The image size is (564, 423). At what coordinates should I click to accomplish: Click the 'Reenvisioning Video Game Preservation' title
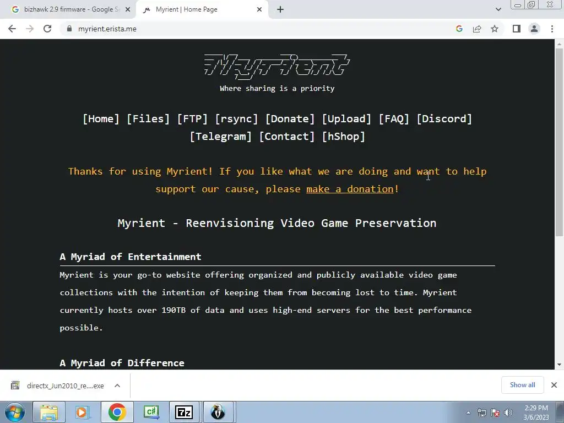pos(311,223)
